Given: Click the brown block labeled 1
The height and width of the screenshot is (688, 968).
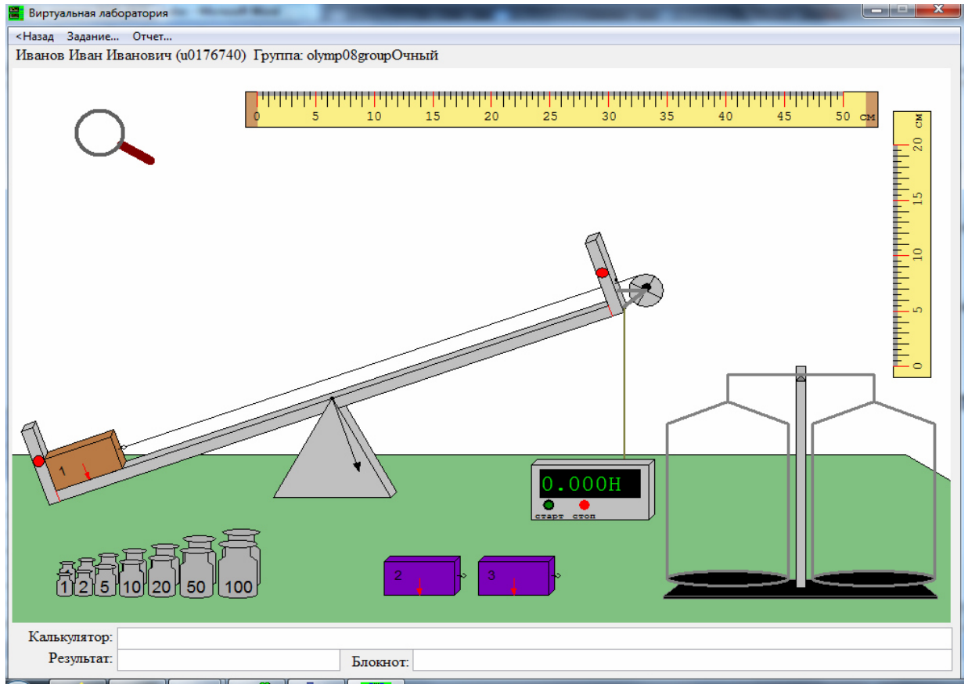Looking at the screenshot, I should point(85,460).
